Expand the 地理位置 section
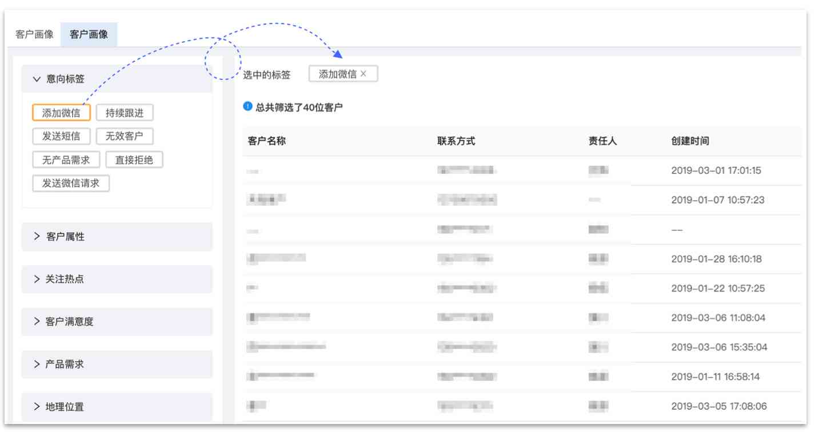 117,407
